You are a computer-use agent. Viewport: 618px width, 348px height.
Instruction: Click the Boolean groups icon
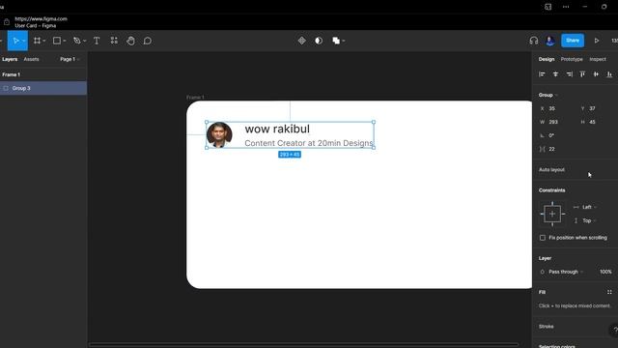(x=336, y=41)
